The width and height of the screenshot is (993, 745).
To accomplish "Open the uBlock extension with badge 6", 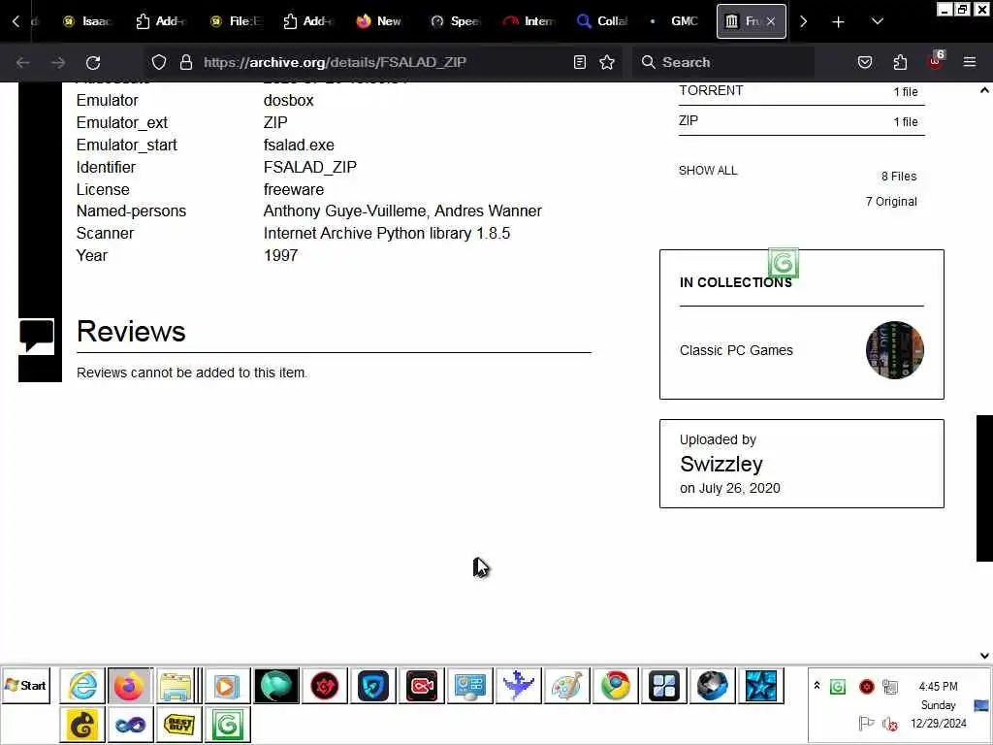I will pyautogui.click(x=936, y=61).
